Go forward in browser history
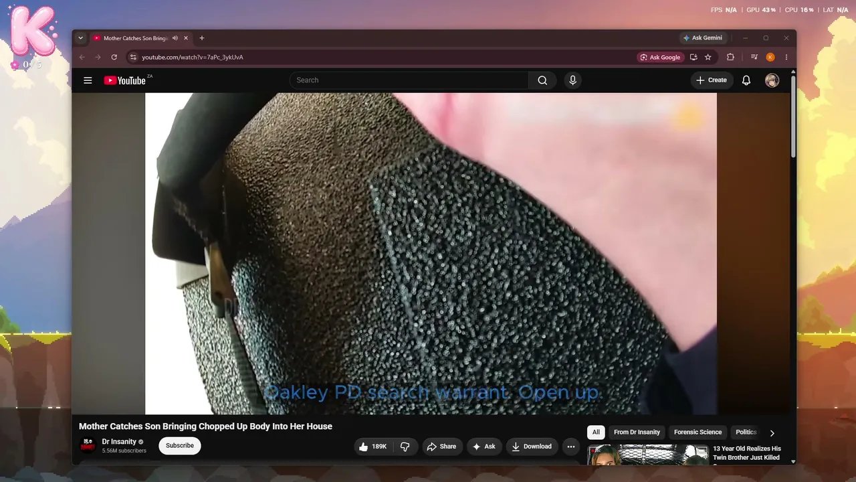The height and width of the screenshot is (482, 856). click(x=98, y=58)
